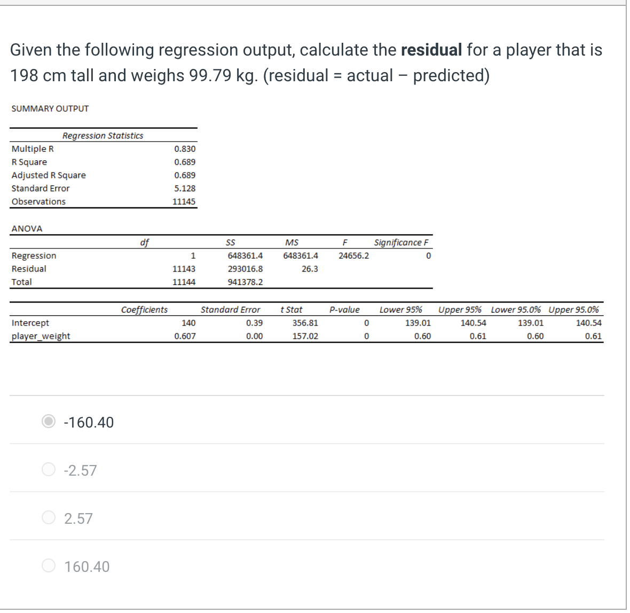Select the Regression Statistics header
The height and width of the screenshot is (613, 630).
[103, 136]
